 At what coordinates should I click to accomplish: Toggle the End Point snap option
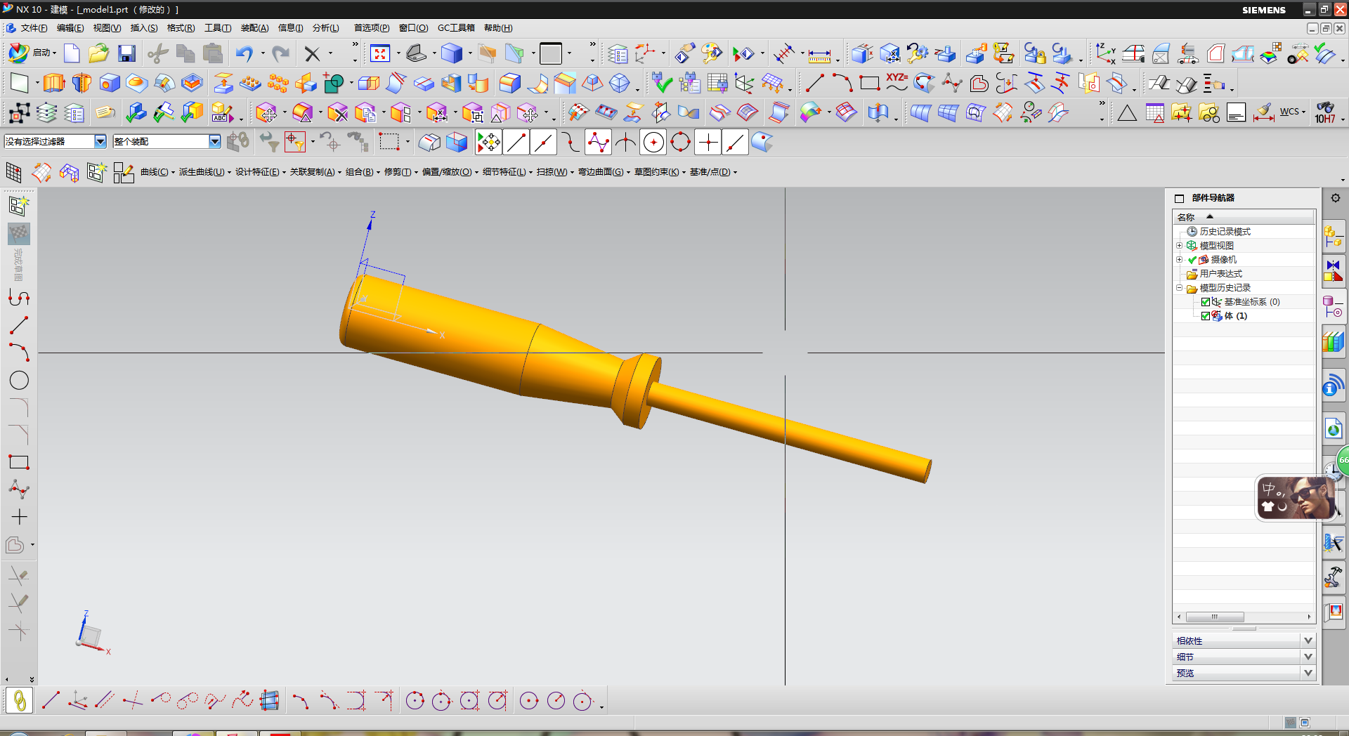[516, 143]
